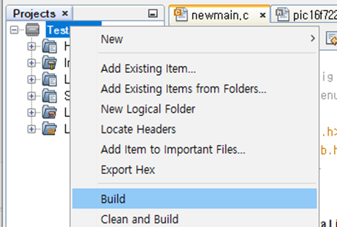Click the newmain.c file type icon
The image size is (337, 227).
(181, 15)
